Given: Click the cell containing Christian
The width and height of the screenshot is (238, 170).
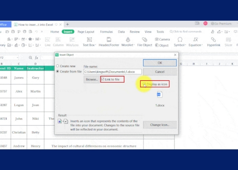Looking at the screenshot, I should [19, 132].
